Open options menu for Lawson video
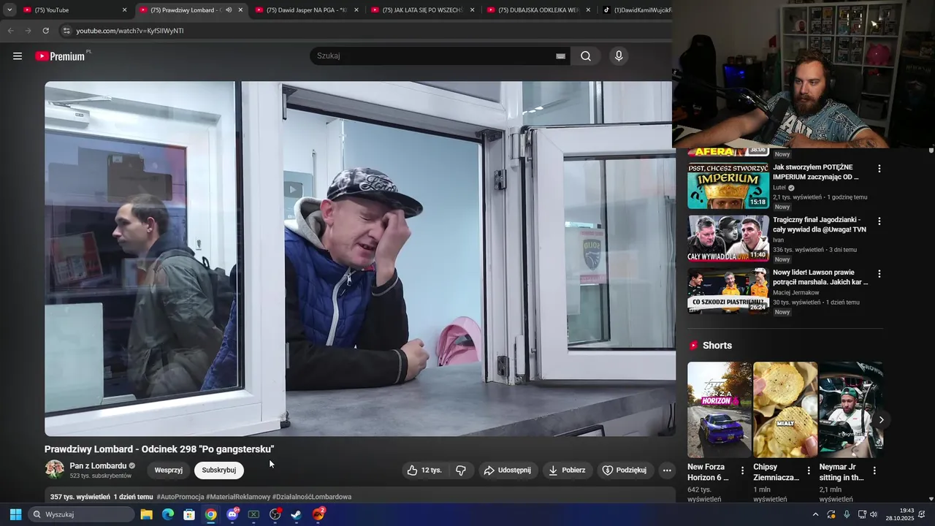935x526 pixels. click(879, 274)
